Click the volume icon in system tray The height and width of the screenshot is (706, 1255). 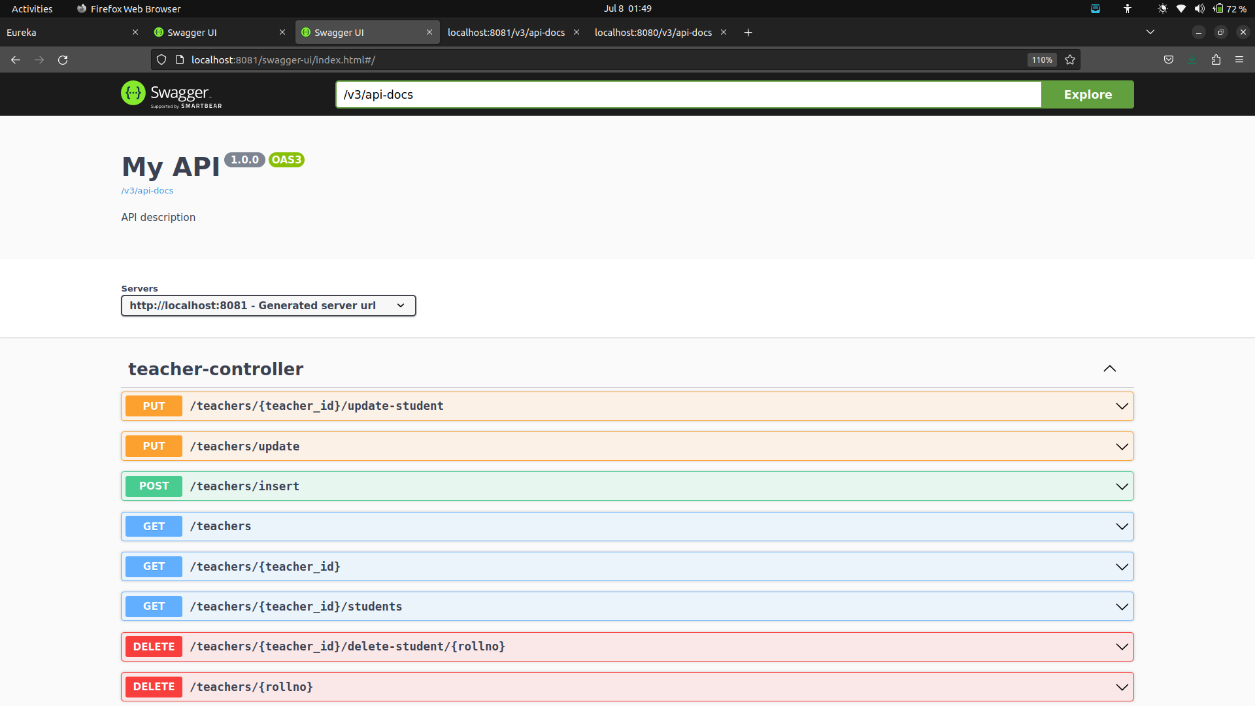pos(1199,8)
